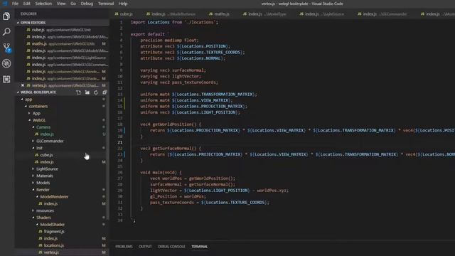Screen dimensions: 455x256
Task: Open the Debug view in activity bar
Action: [x=6, y=63]
